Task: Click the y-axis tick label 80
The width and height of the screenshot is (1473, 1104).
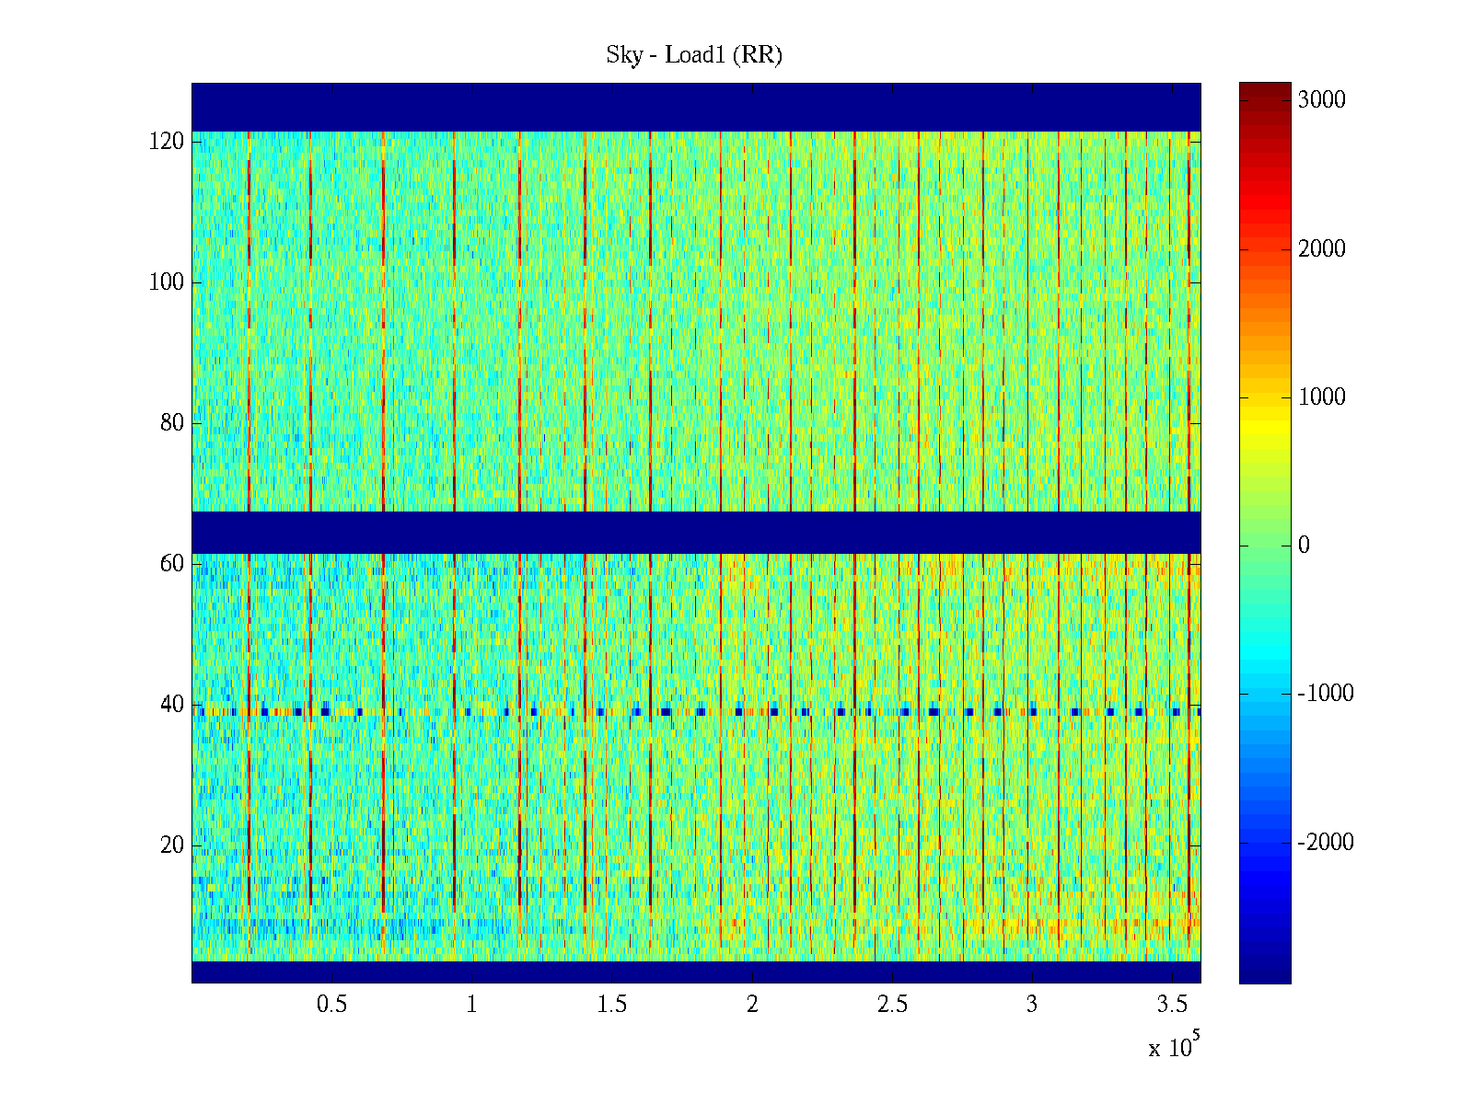Action: click(x=172, y=423)
